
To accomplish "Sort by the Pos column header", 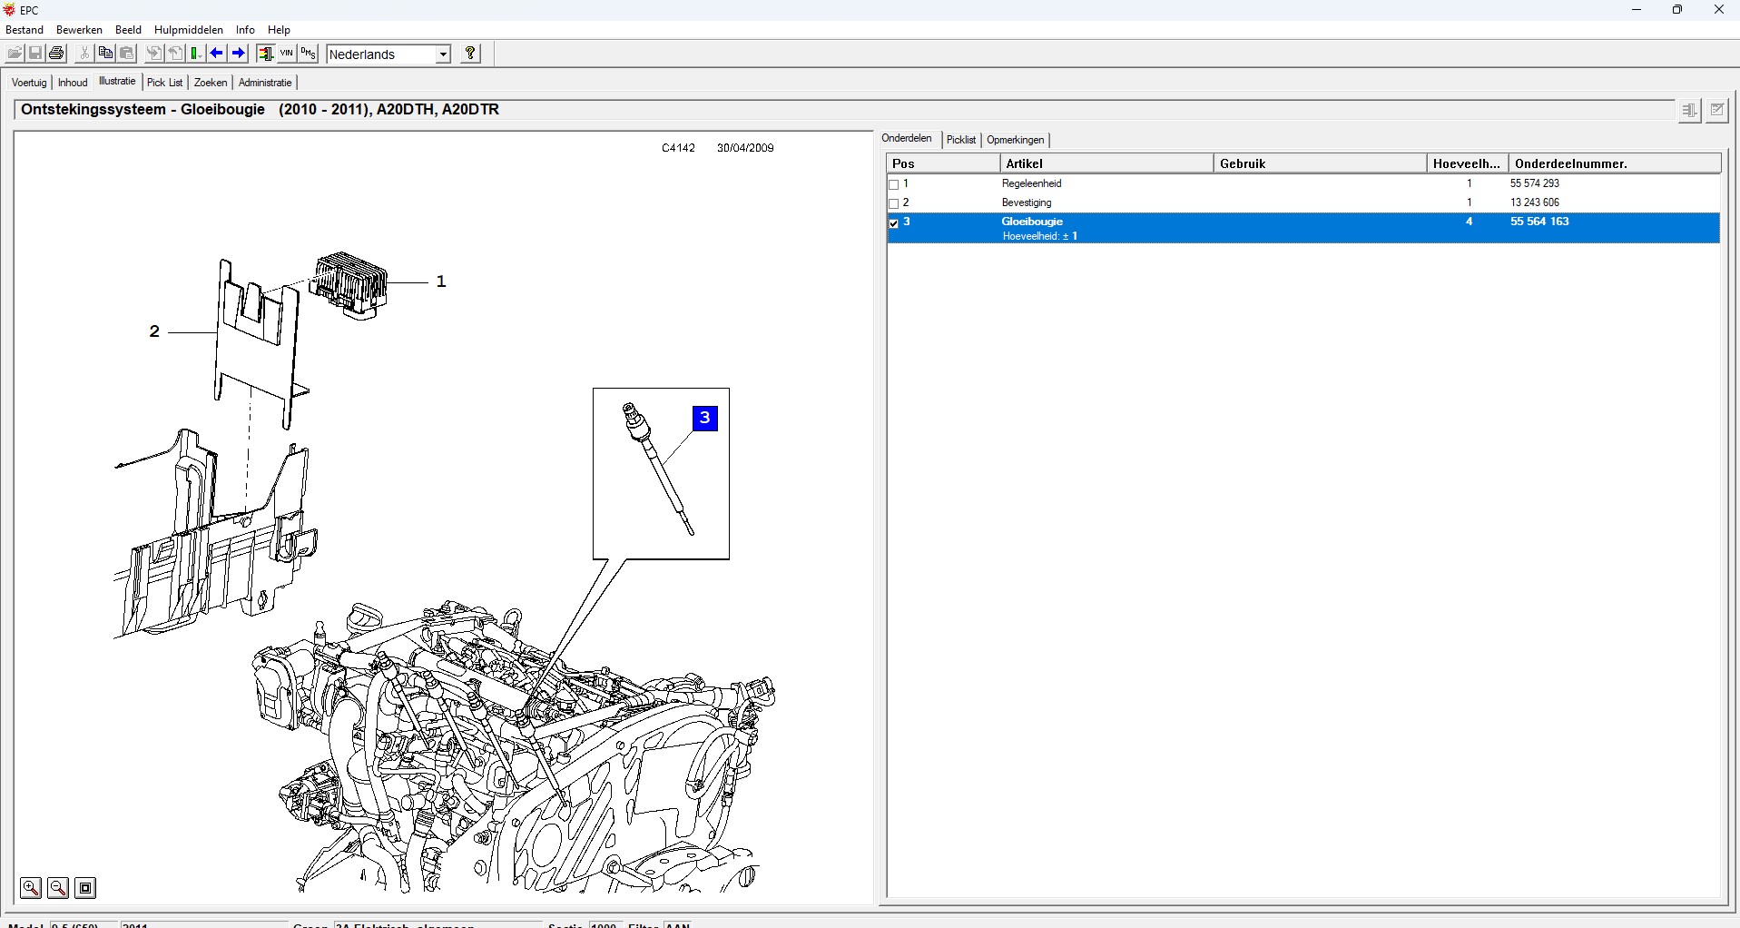I will tap(943, 163).
